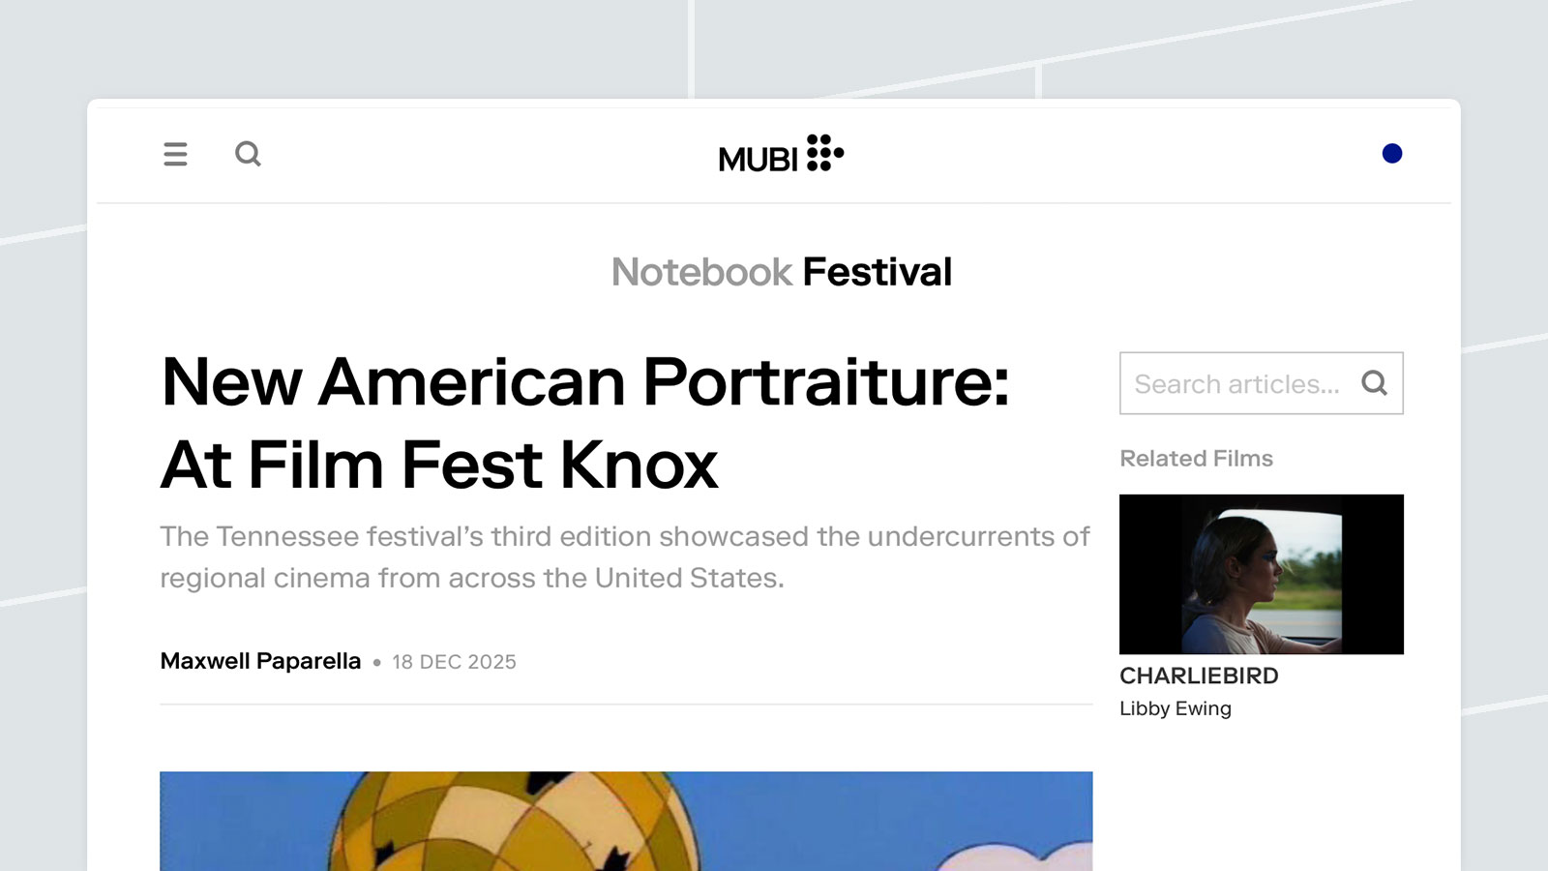View author Maxwell Paparella's page
Viewport: 1548px width, 871px height.
coord(260,661)
